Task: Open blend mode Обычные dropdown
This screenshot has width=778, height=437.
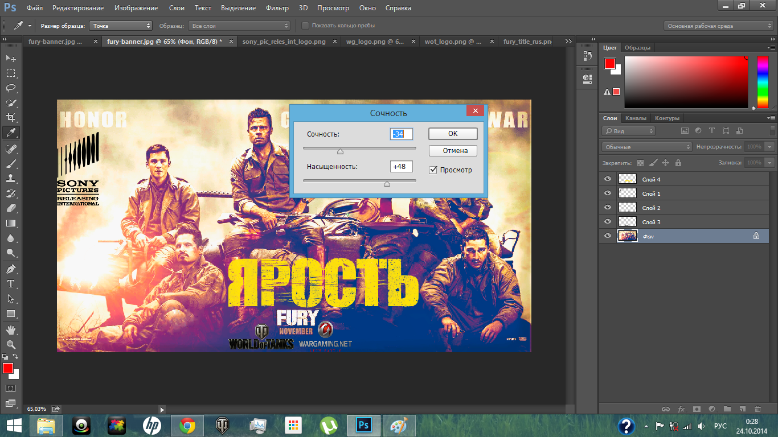Action: pos(647,147)
